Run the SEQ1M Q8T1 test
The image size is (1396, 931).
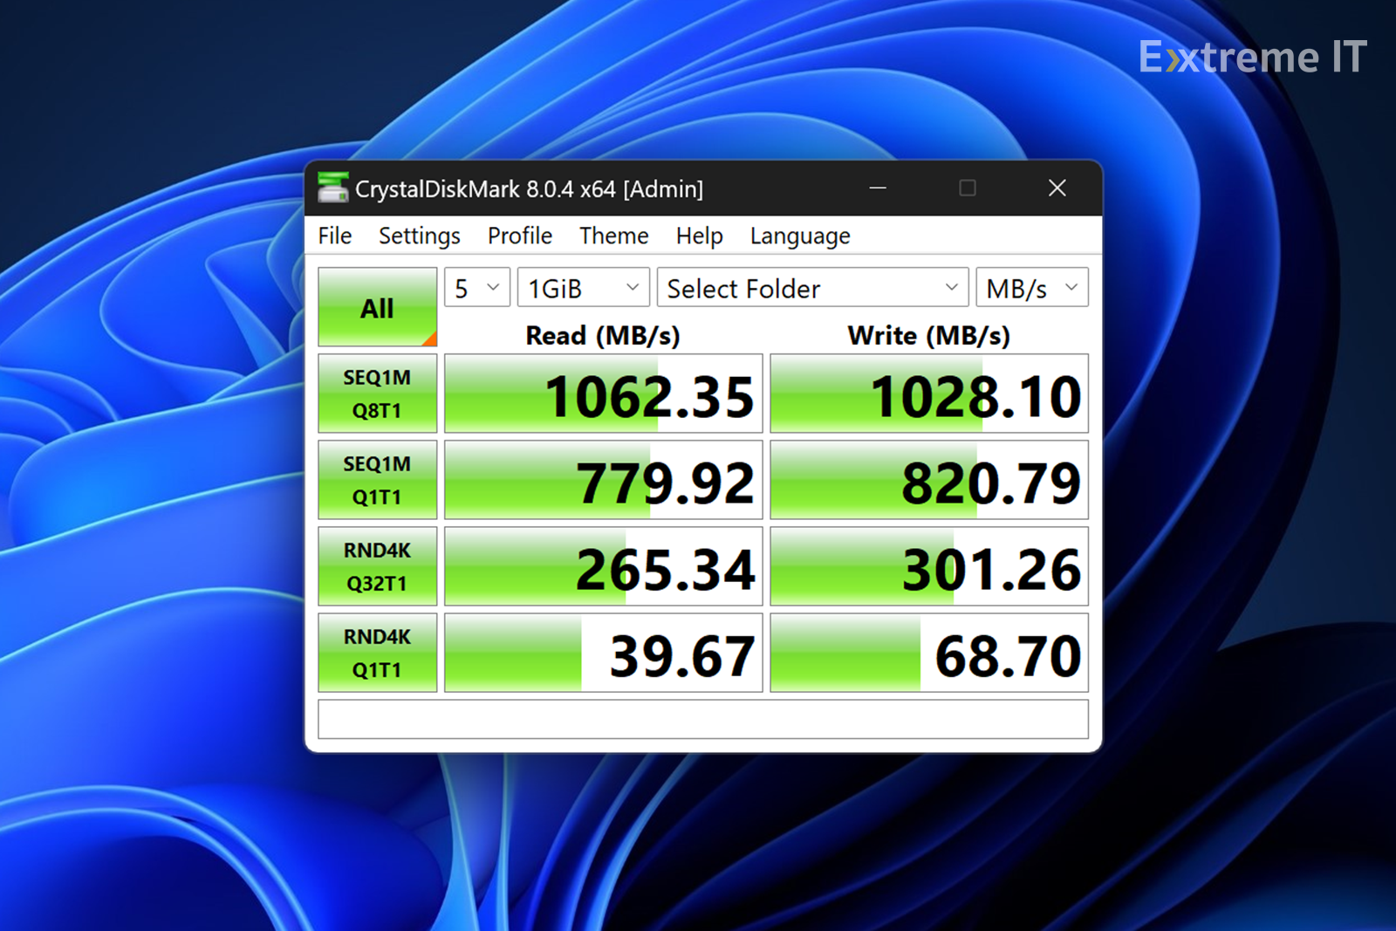378,394
